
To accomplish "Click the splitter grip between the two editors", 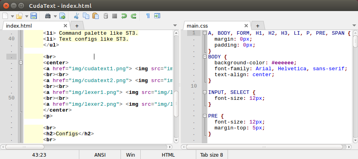I will (x=180, y=85).
